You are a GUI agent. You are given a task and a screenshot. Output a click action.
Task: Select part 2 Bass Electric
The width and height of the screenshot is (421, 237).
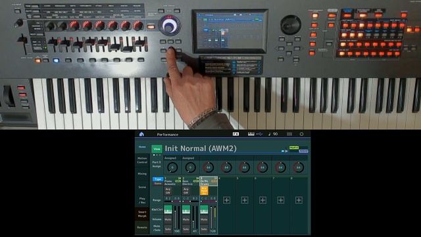point(190,182)
